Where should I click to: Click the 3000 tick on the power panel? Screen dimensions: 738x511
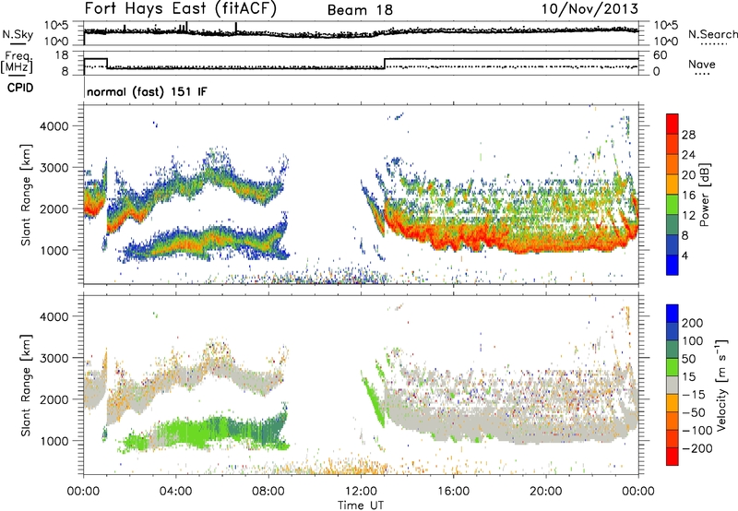click(x=54, y=168)
